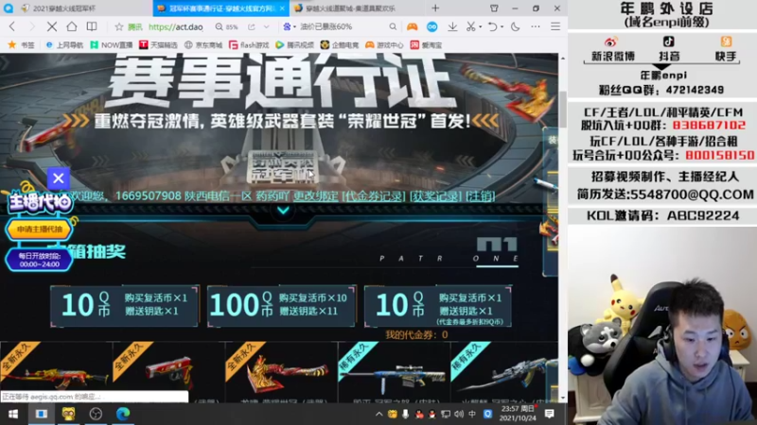
Task: Click the search box showing 油价已暴涨60%
Action: pyautogui.click(x=326, y=27)
